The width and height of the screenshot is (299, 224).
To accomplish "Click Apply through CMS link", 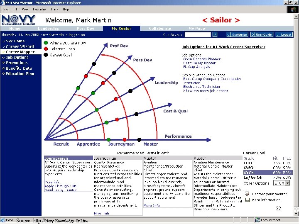I will pos(61,186).
